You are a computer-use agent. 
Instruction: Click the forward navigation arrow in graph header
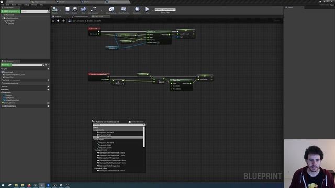63,21
